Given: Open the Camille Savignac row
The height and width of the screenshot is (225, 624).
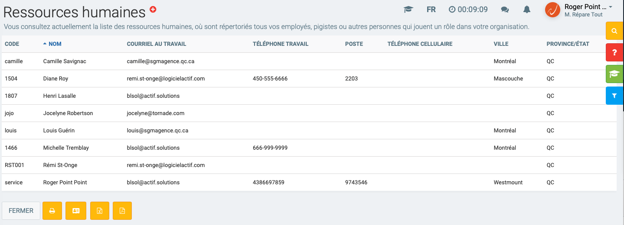Looking at the screenshot, I should pos(65,61).
